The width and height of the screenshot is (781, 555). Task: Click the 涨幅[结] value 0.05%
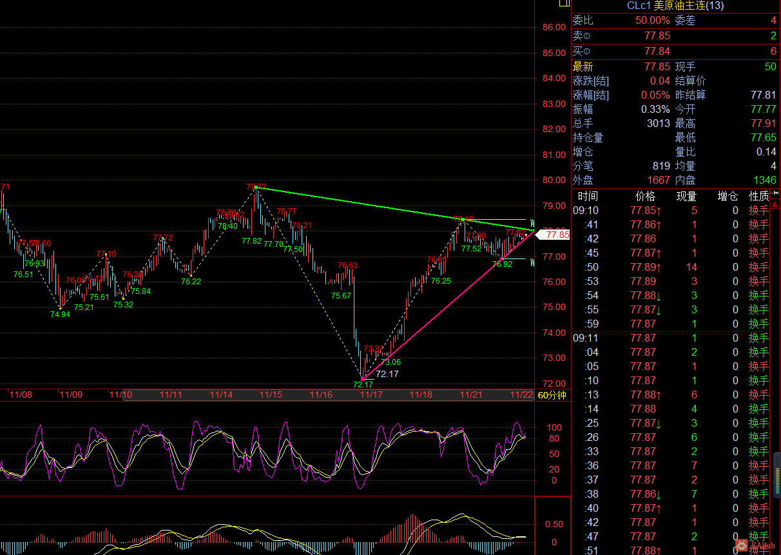tap(655, 95)
